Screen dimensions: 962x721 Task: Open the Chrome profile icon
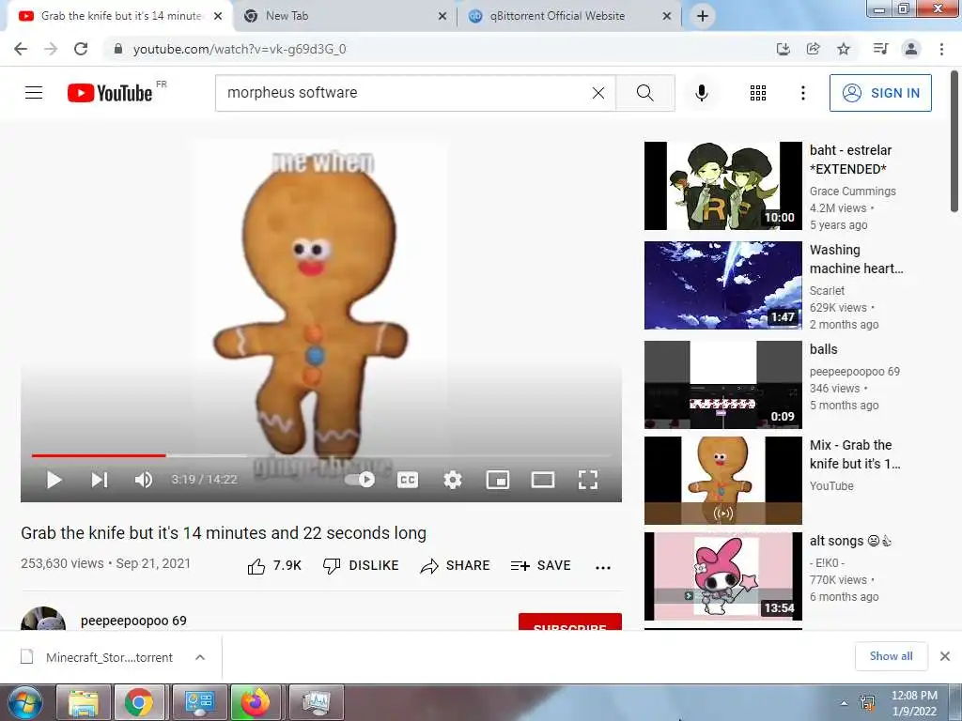tap(911, 49)
